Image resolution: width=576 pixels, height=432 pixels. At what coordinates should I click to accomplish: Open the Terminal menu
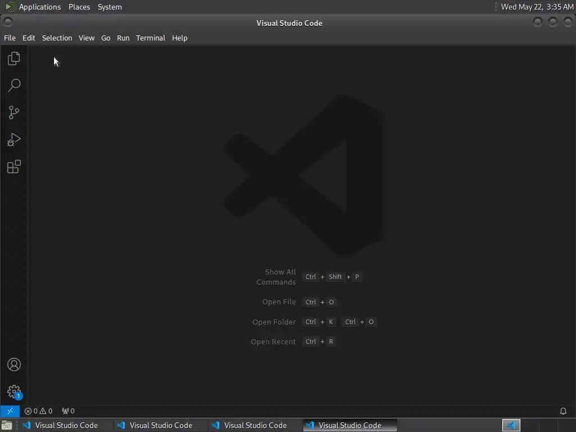151,38
